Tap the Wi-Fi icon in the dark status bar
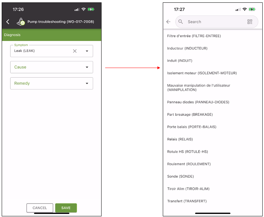This screenshot has width=264, height=217. point(84,9)
